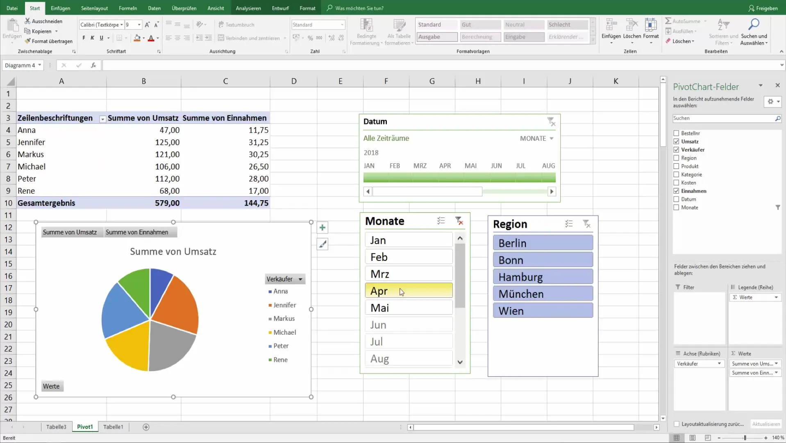This screenshot has height=443, width=786.
Task: Open the Datei menu
Action: point(12,8)
